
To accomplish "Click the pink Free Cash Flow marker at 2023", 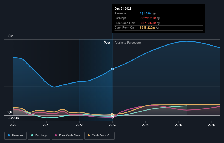I will click(x=112, y=117).
